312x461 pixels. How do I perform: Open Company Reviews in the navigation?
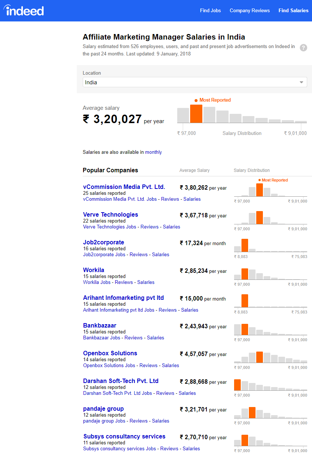tap(250, 10)
